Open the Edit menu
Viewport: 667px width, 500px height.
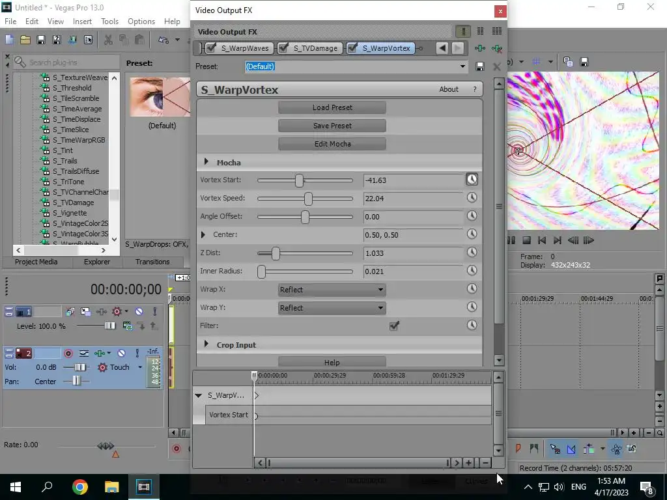[31, 21]
